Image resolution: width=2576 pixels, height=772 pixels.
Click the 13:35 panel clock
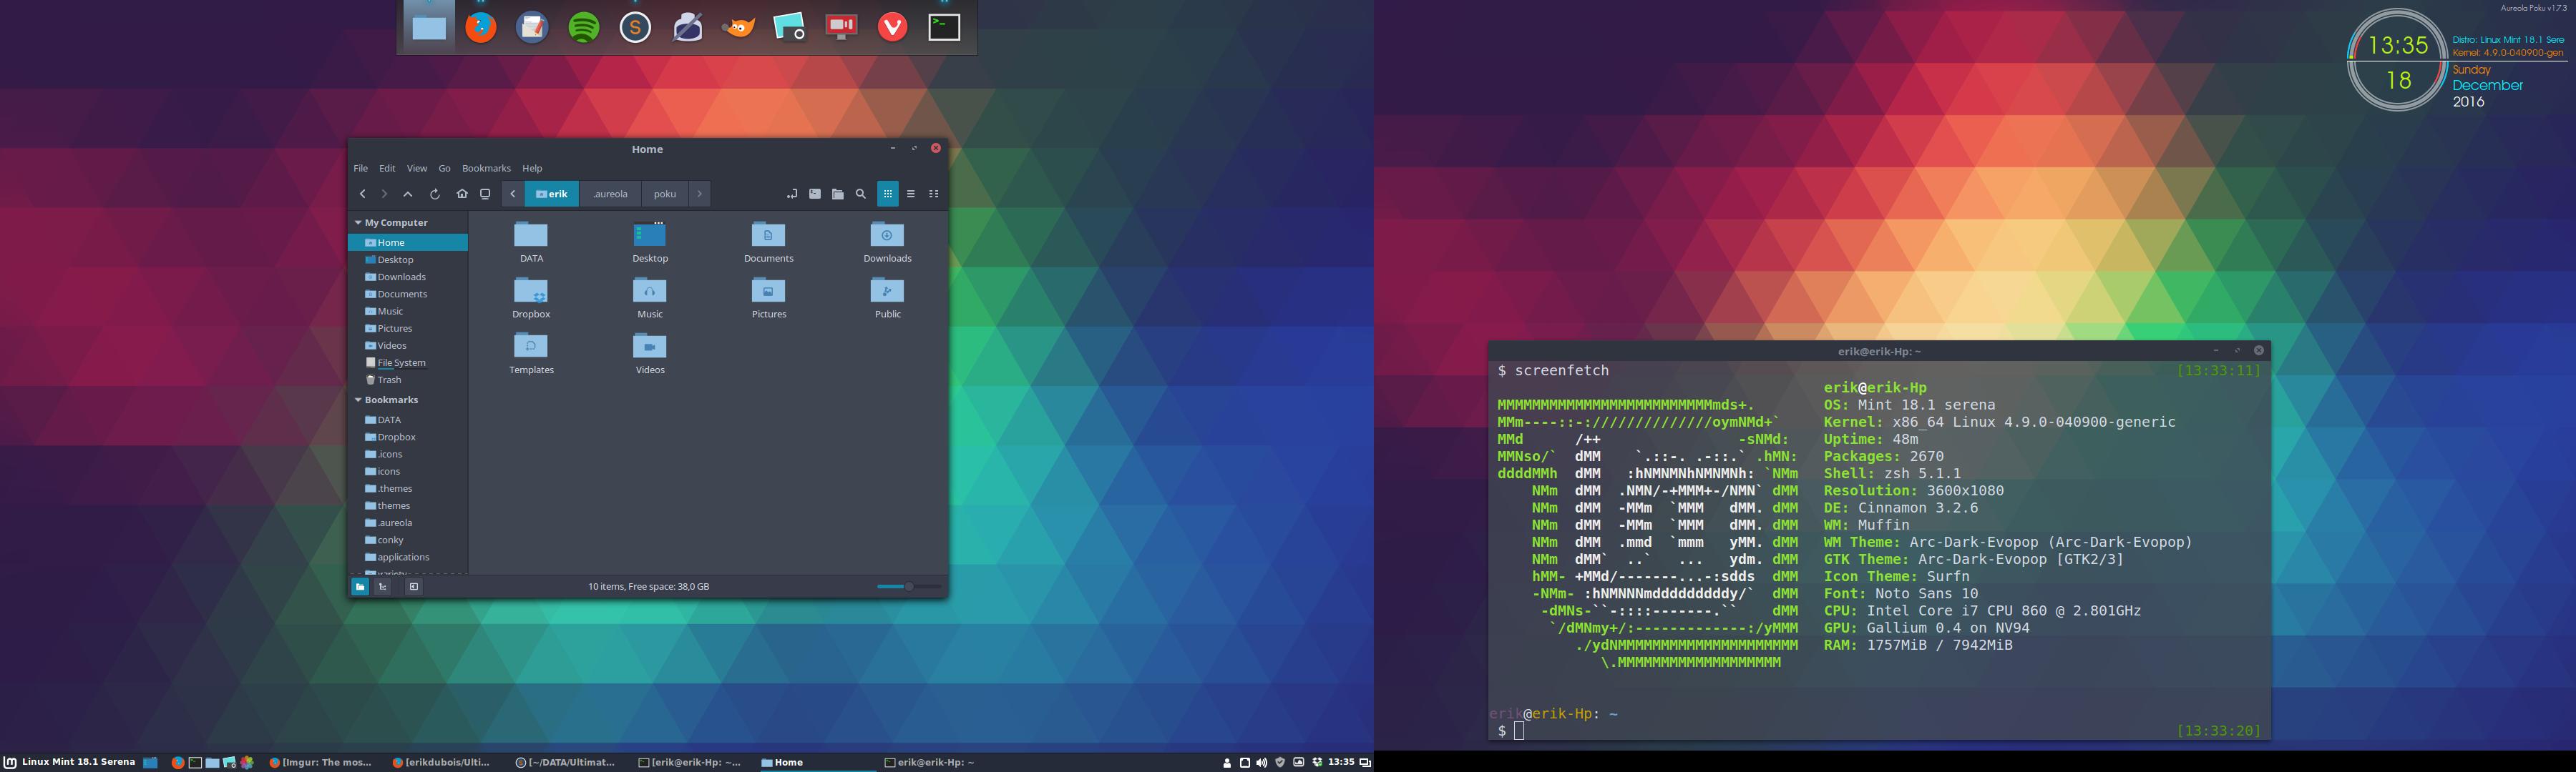1341,762
